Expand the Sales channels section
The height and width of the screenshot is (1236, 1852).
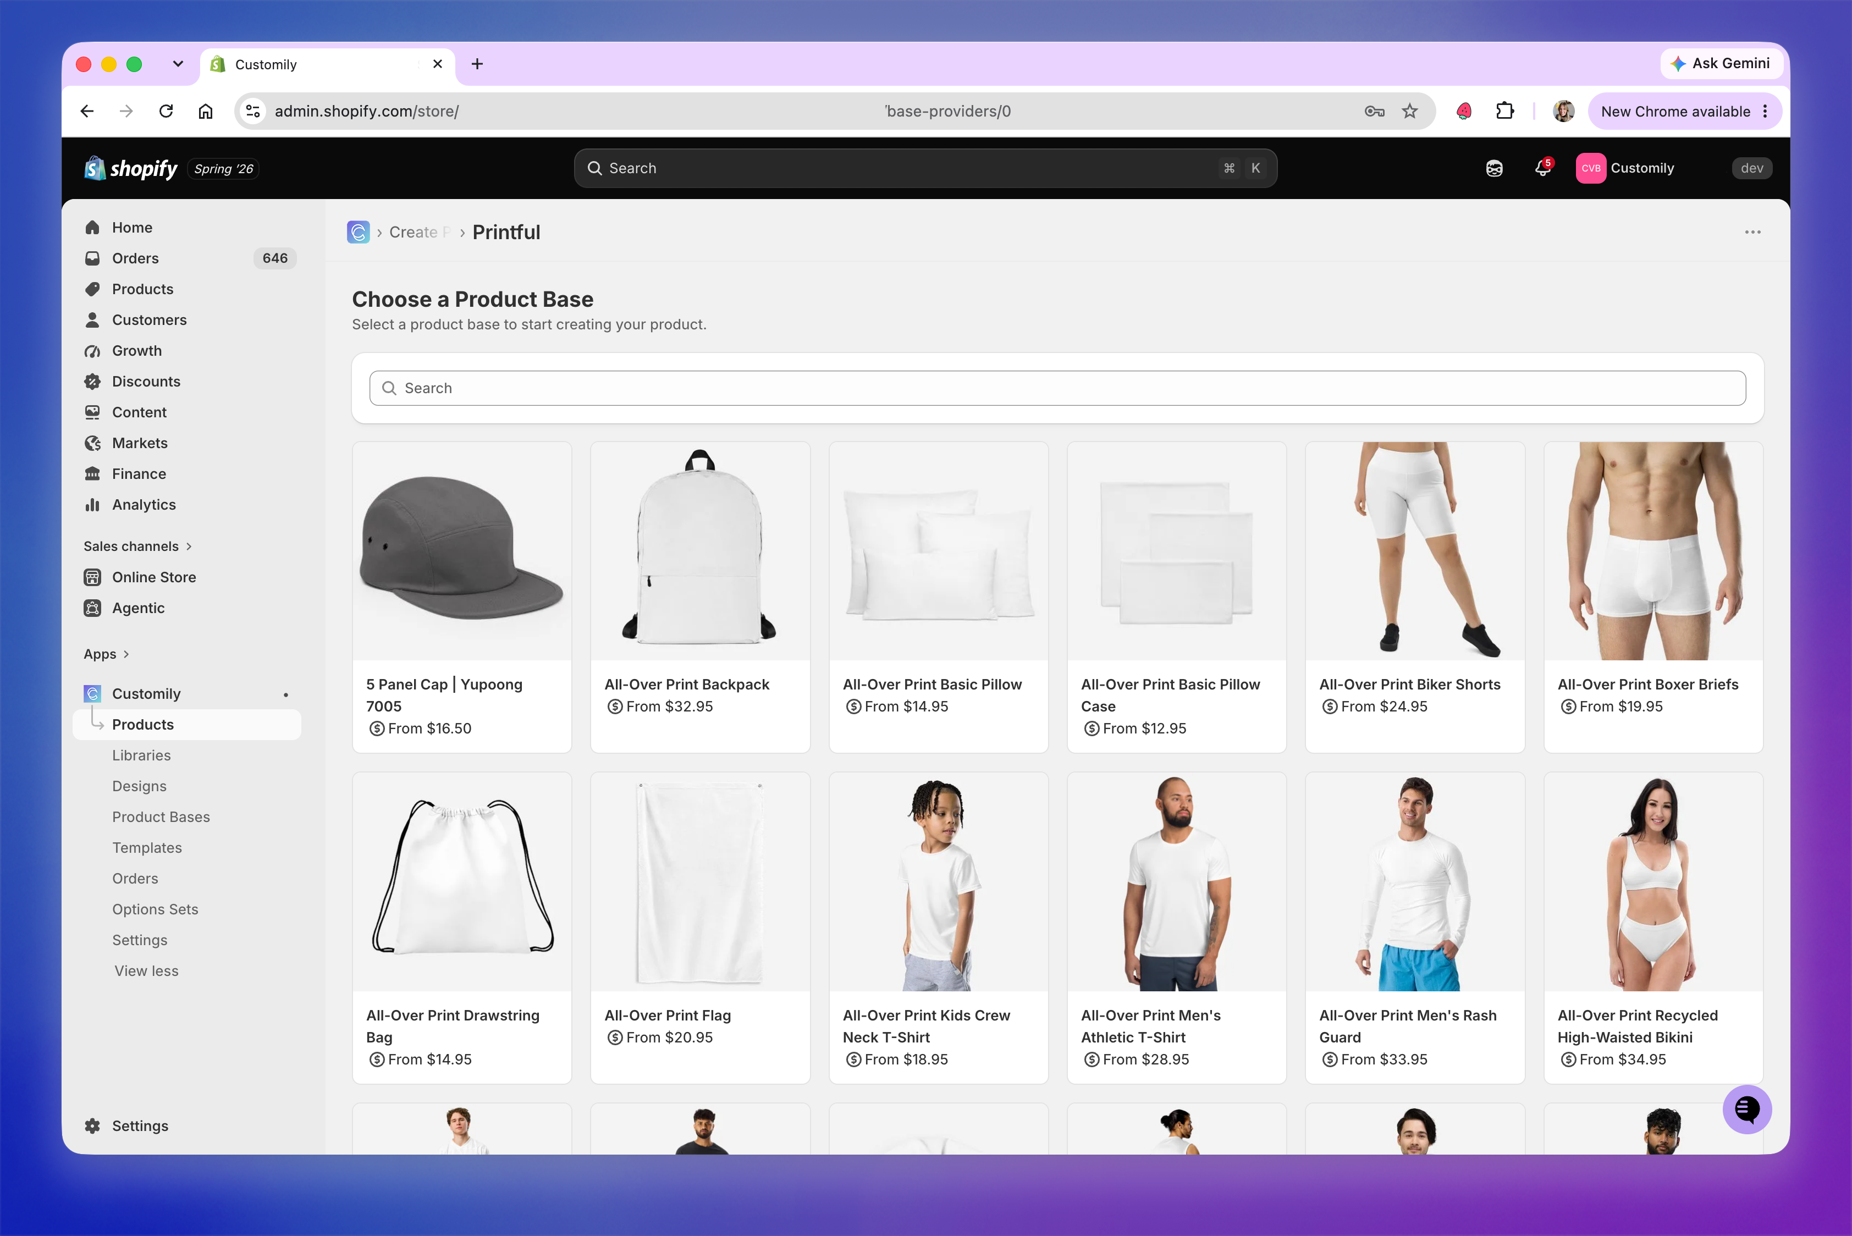point(138,545)
